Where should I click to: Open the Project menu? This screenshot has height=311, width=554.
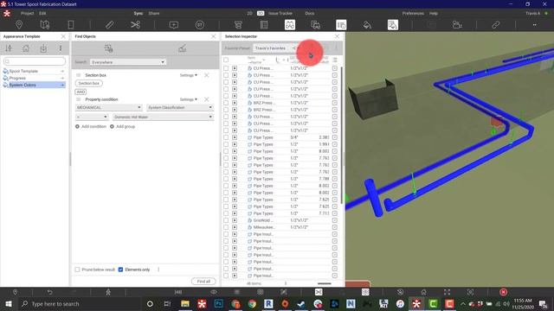(27, 14)
